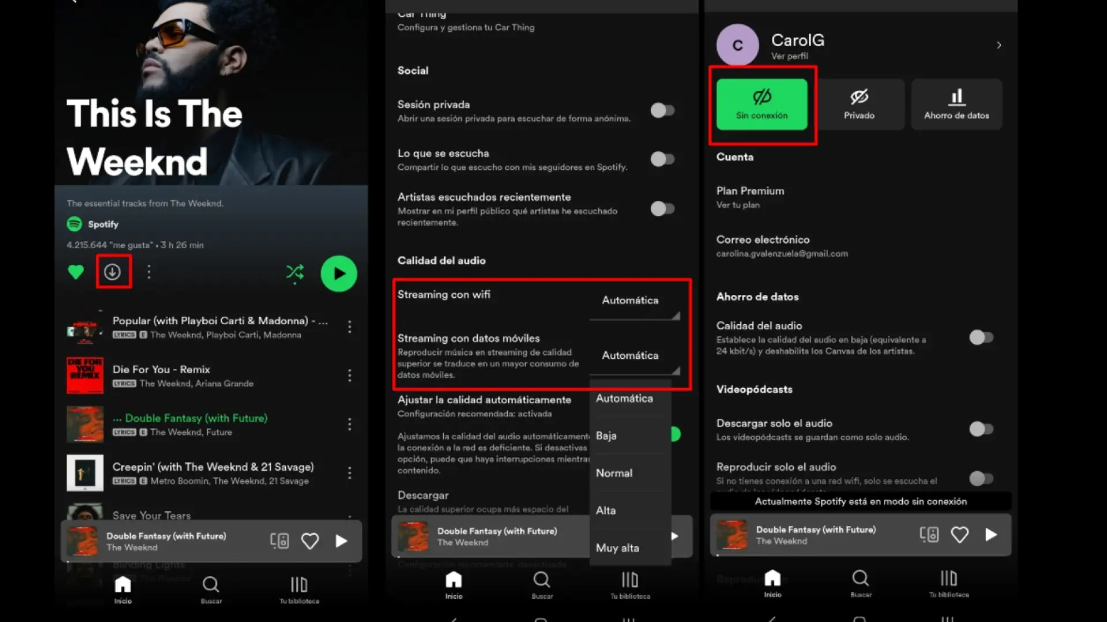Toggle Descargar solo el audio switch
This screenshot has width=1107, height=622.
[981, 429]
